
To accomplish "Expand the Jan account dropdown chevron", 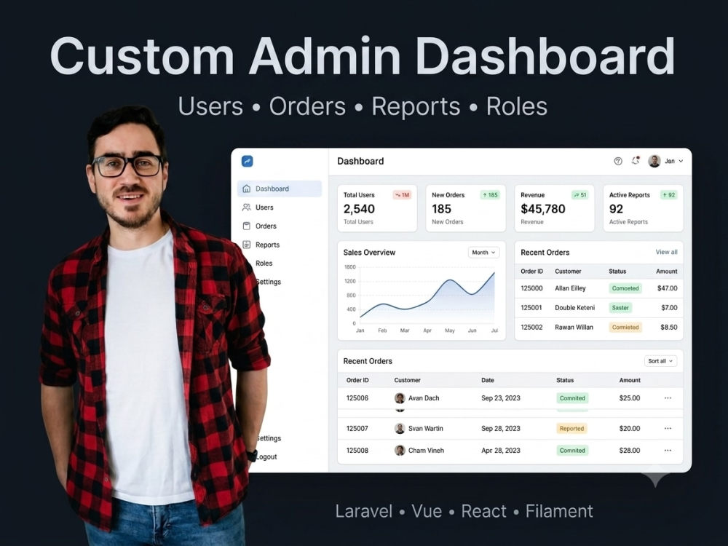I will coord(681,161).
